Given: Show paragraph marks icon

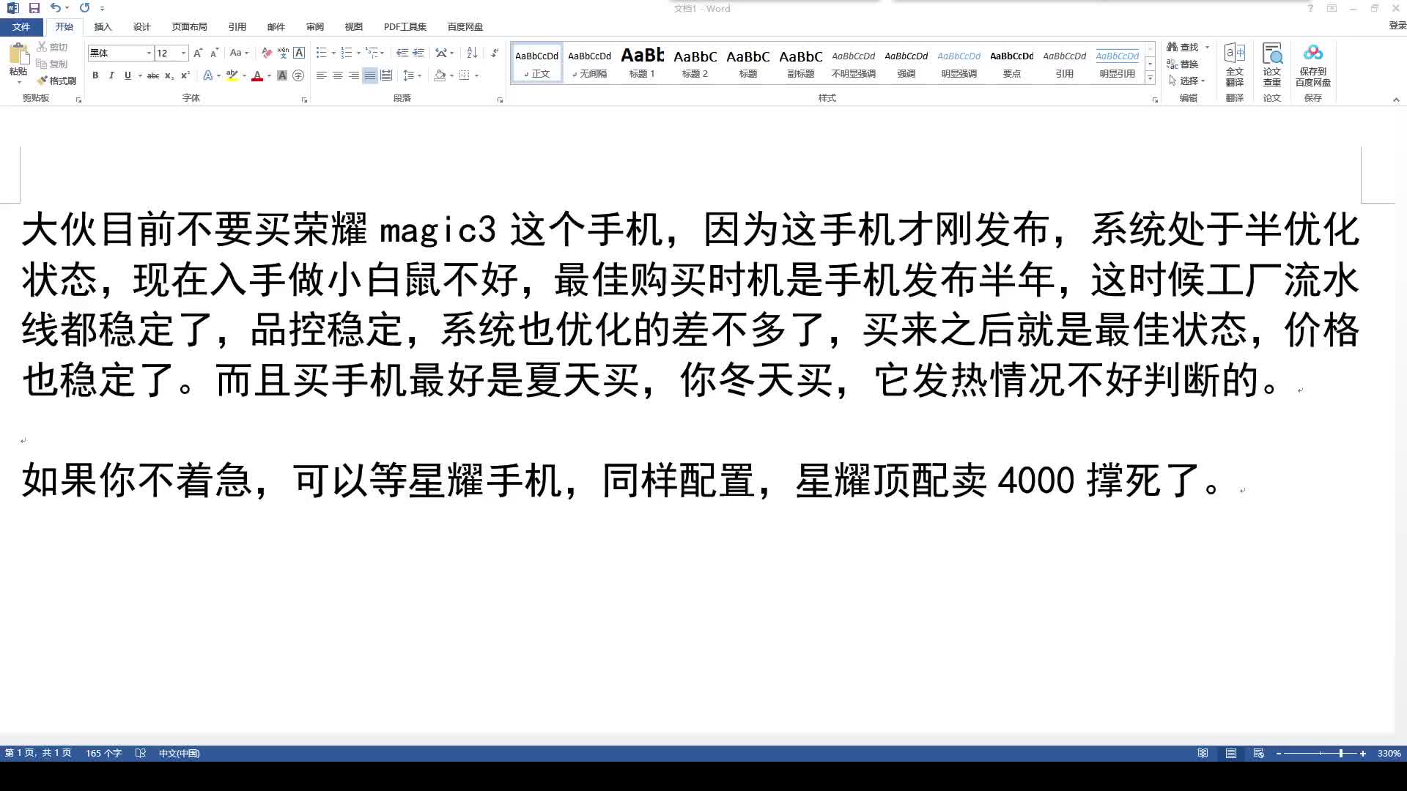Looking at the screenshot, I should point(495,53).
